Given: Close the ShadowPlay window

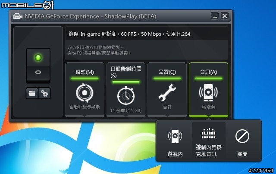Looking at the screenshot, I should pyautogui.click(x=225, y=16).
